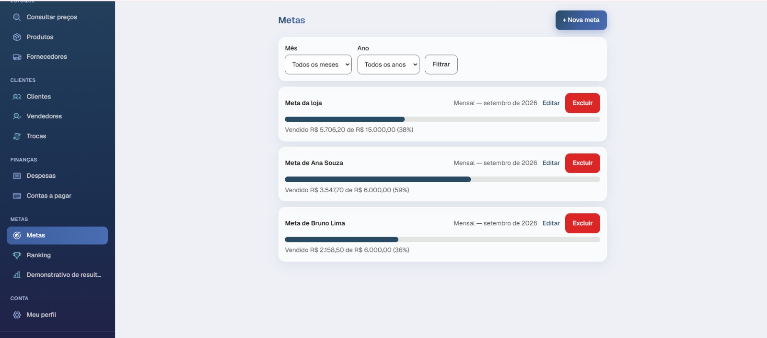Delete Meta de Bruno Lima with Excluir
Viewport: 767px width, 338px height.
pos(582,223)
